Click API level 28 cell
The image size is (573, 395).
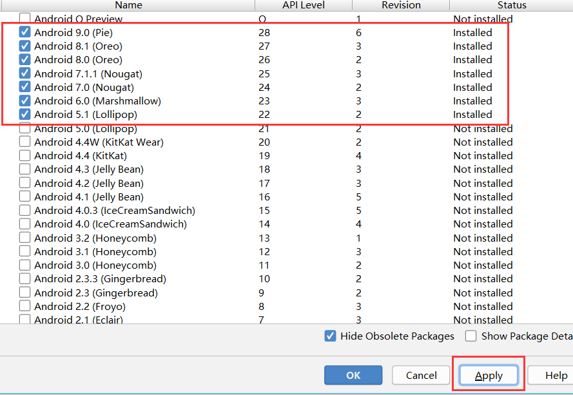tap(264, 32)
